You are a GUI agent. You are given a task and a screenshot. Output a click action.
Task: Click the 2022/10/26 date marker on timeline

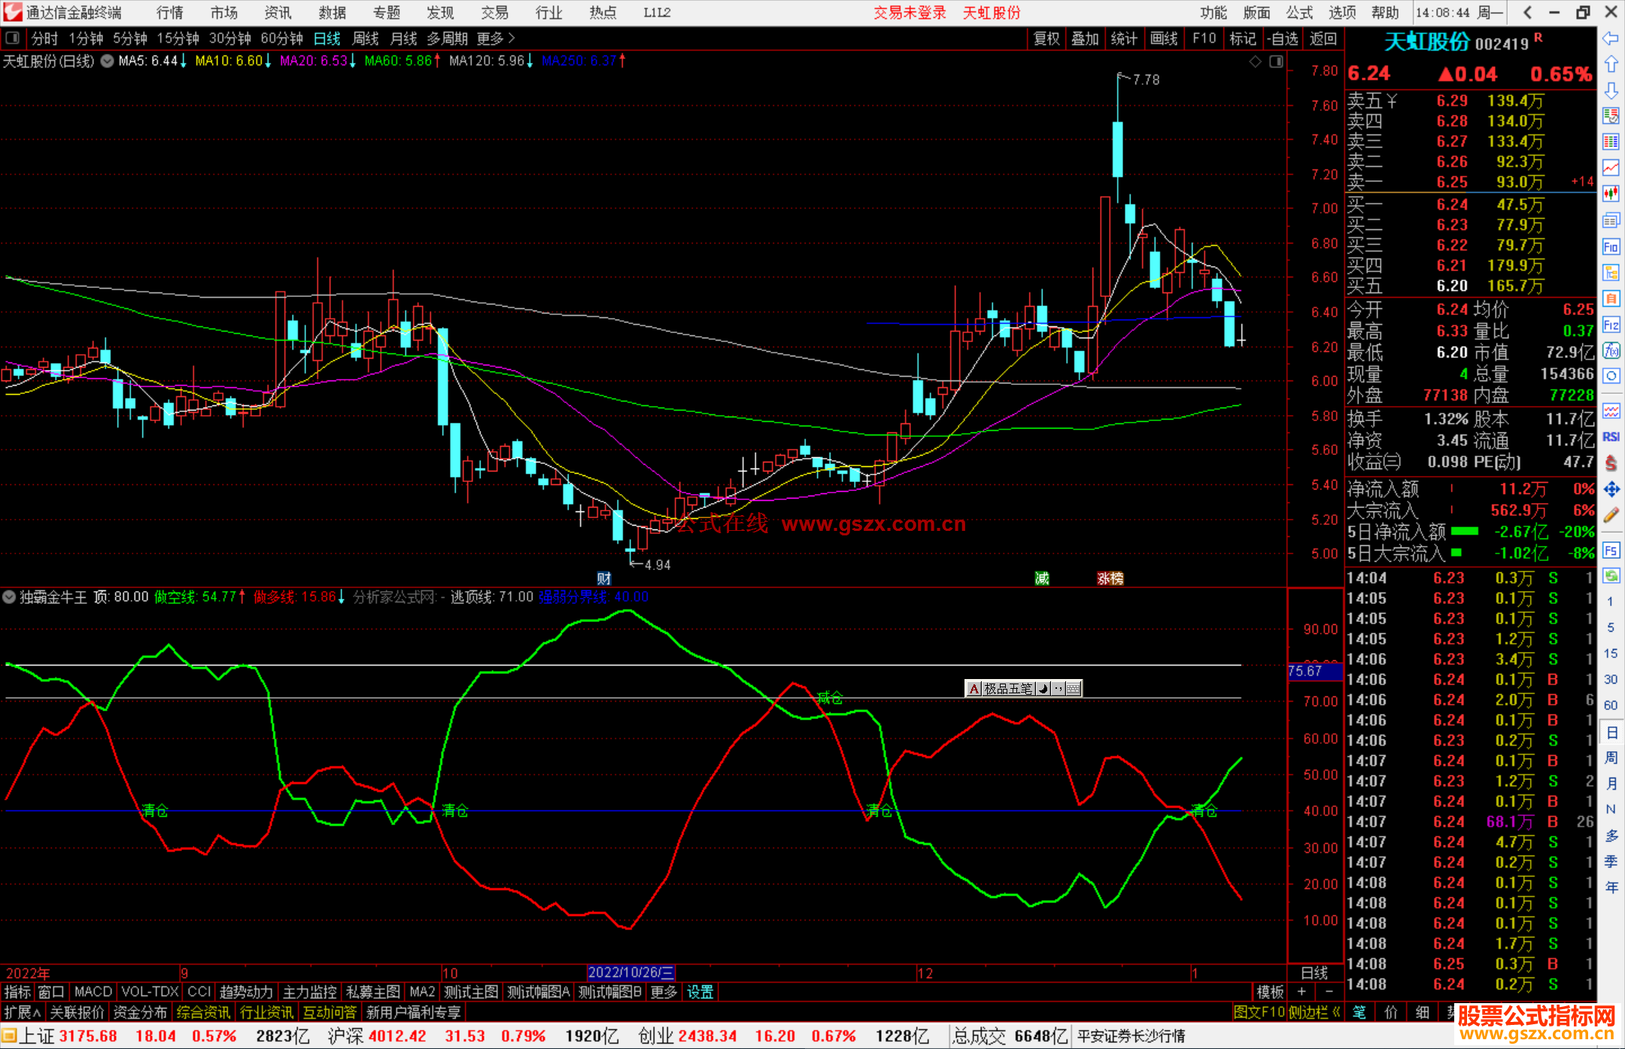[x=630, y=973]
